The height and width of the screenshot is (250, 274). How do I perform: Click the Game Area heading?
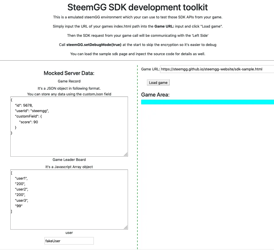coord(155,95)
